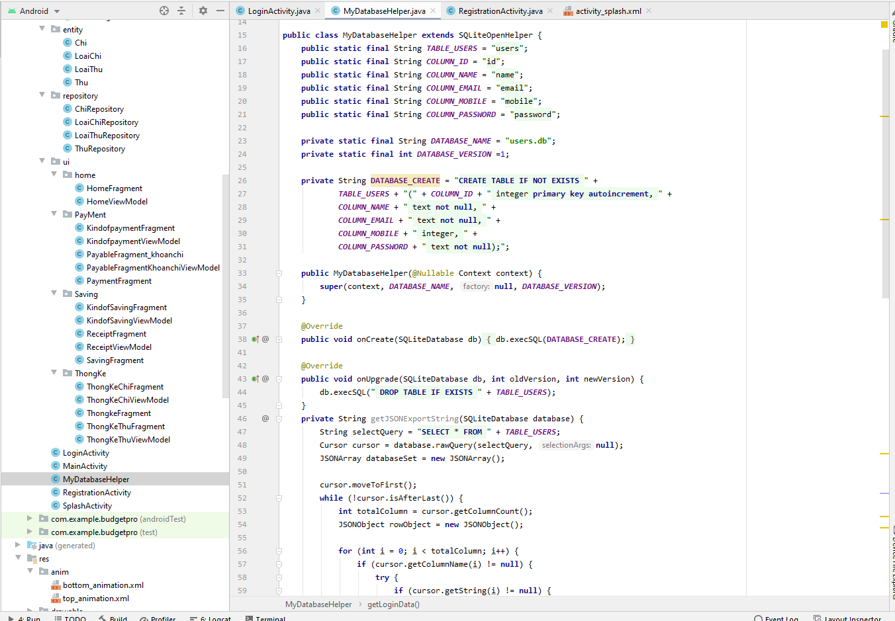Close the MyDatabaseHelper.java tab
The width and height of the screenshot is (895, 621).
(x=433, y=11)
